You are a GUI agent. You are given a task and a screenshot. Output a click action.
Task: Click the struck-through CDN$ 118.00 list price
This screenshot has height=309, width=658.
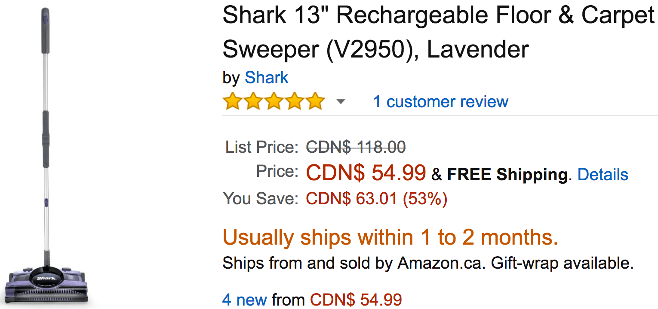tap(356, 148)
